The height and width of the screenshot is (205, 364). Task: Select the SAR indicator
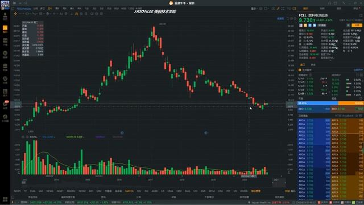(x=40, y=191)
